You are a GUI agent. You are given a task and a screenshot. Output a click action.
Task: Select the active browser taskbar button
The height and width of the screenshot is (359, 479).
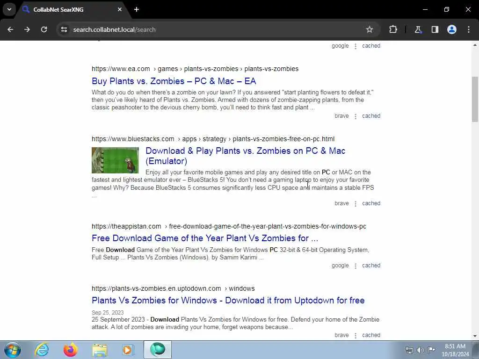point(158,350)
